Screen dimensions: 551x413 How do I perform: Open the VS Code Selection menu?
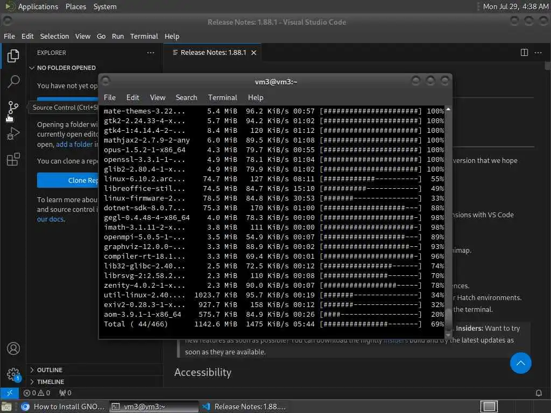(x=54, y=36)
